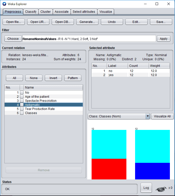Open the Classify tab

coord(31,12)
